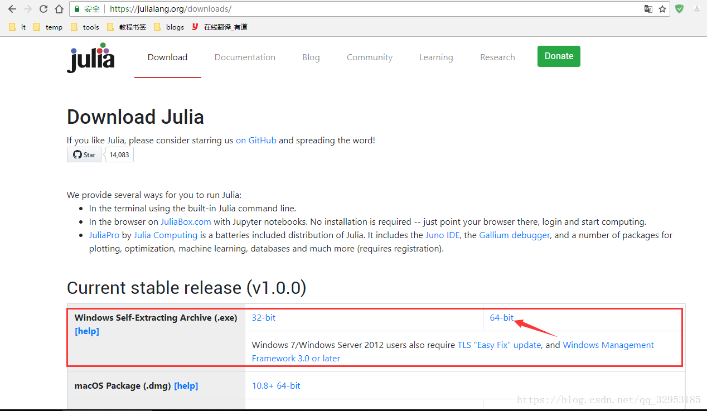This screenshot has width=707, height=411.
Task: Click the browser forward arrow
Action: pos(28,9)
